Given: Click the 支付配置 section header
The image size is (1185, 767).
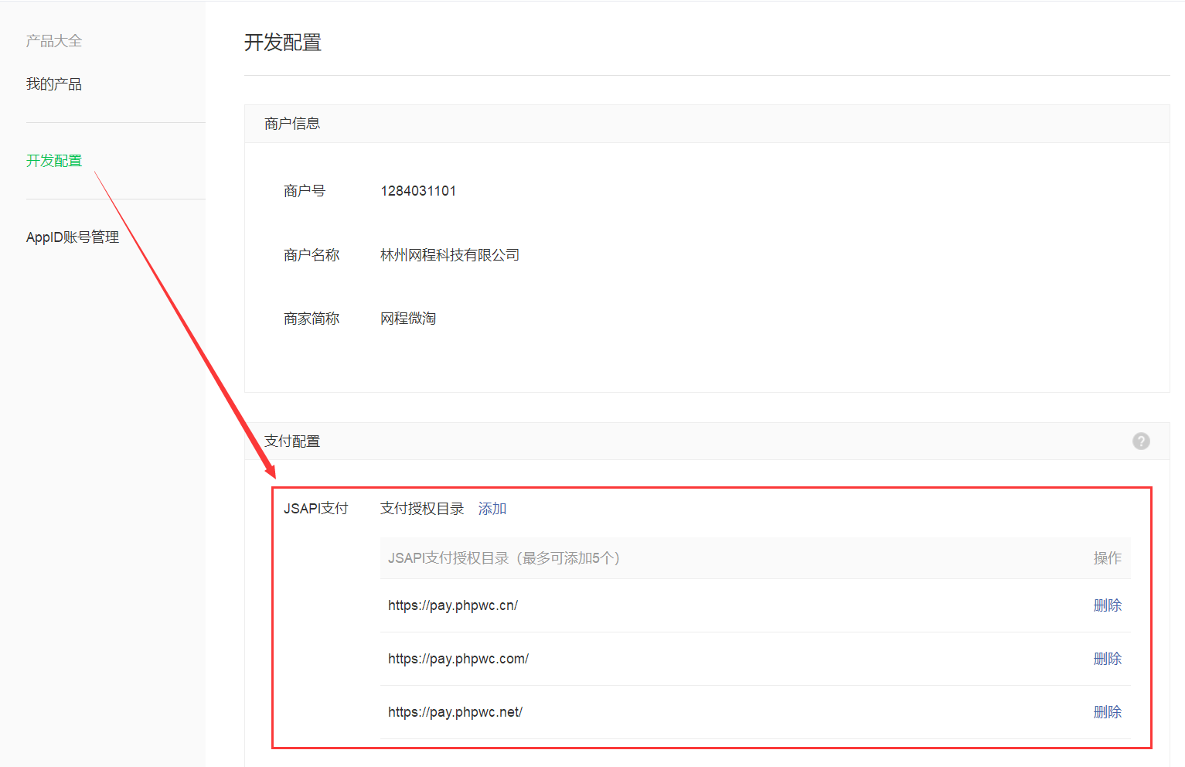Looking at the screenshot, I should point(292,441).
